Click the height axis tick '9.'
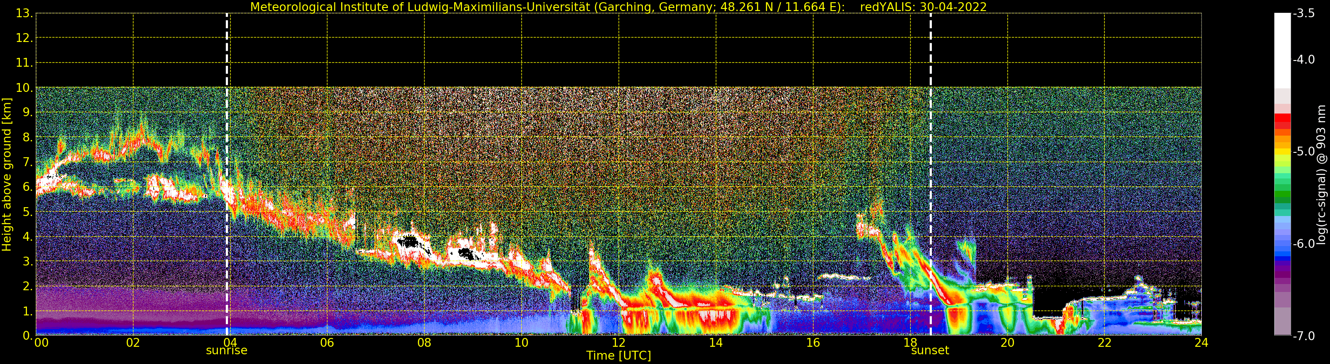The image size is (1330, 364). click(27, 113)
